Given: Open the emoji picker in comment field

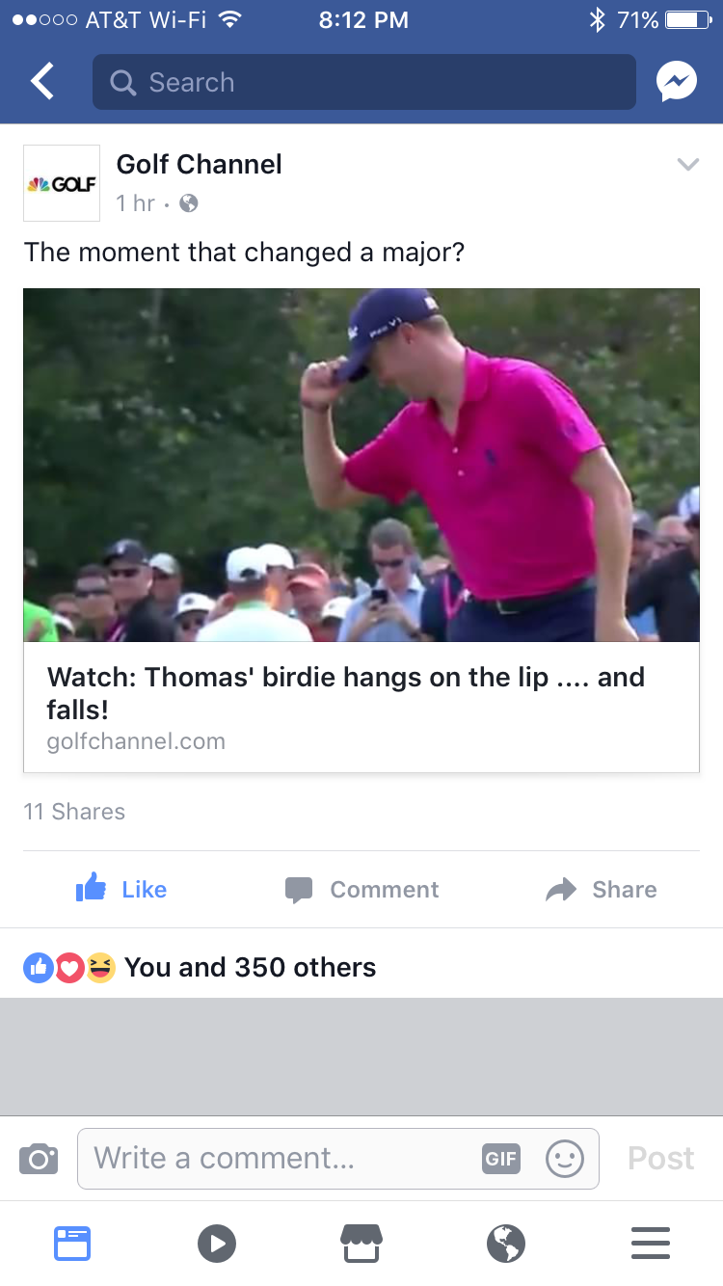Looking at the screenshot, I should 565,1158.
